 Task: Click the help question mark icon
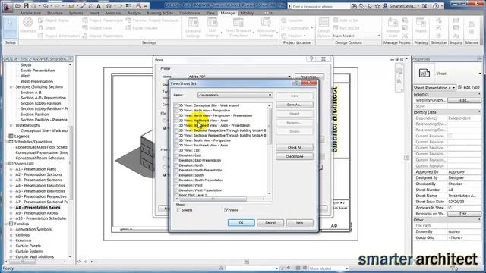tap(436, 6)
